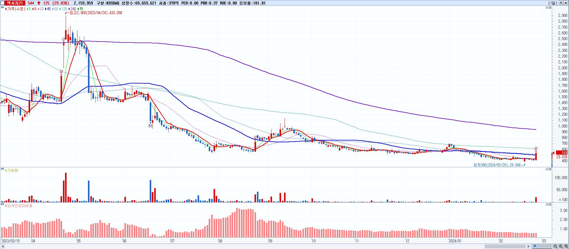Close the 외국인보유비중 panel with its X icon
Screen dimensions: 569x249
(x=550, y=204)
